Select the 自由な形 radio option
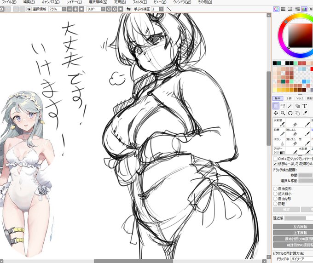This screenshot has width=313, height=263. [x=275, y=199]
